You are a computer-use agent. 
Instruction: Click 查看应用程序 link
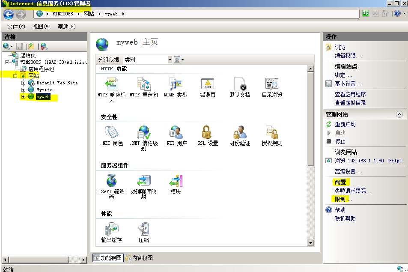tap(350, 95)
